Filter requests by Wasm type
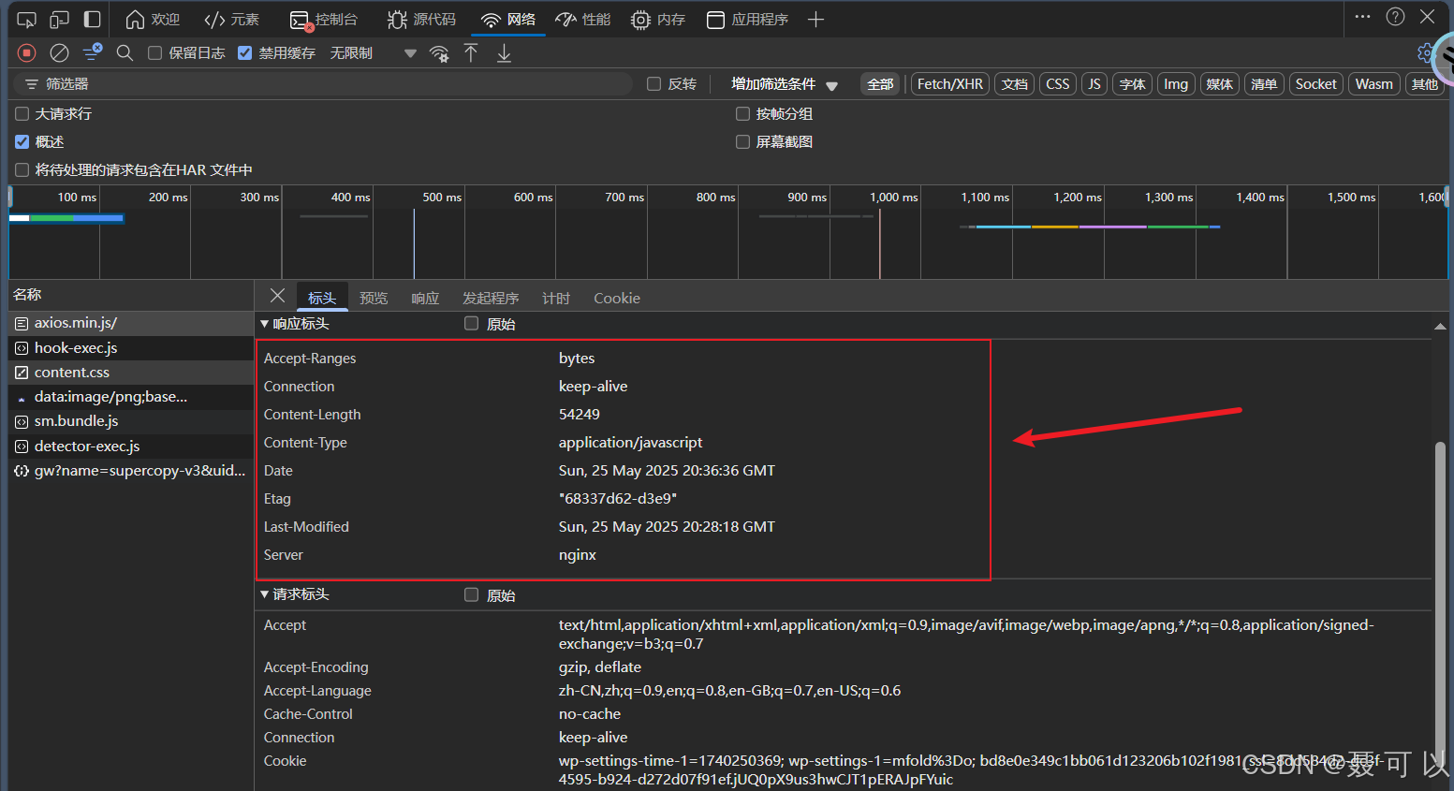 [1374, 84]
